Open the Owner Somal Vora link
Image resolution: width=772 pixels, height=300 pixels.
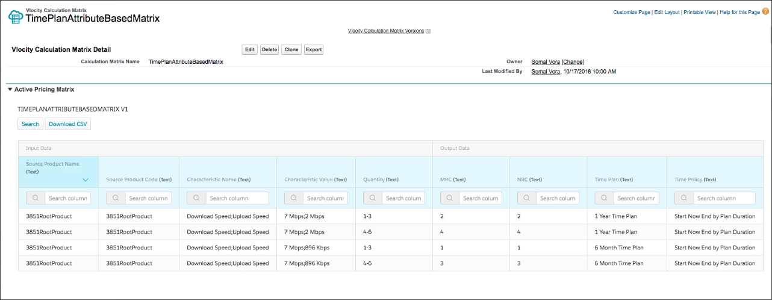(x=546, y=61)
